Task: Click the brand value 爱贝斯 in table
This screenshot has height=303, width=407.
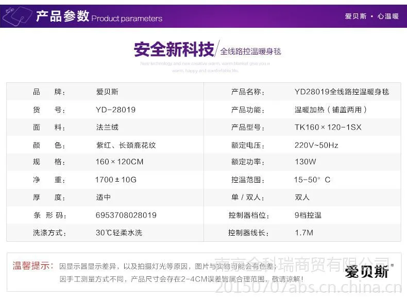Action: (x=107, y=92)
